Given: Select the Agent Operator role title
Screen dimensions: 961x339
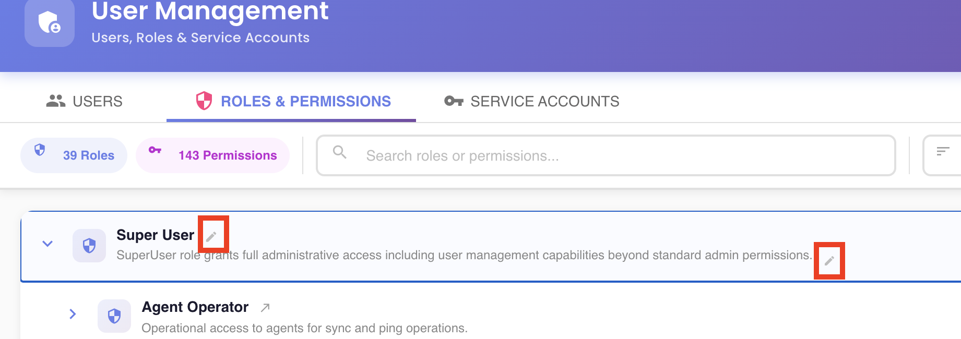Looking at the screenshot, I should coord(195,307).
